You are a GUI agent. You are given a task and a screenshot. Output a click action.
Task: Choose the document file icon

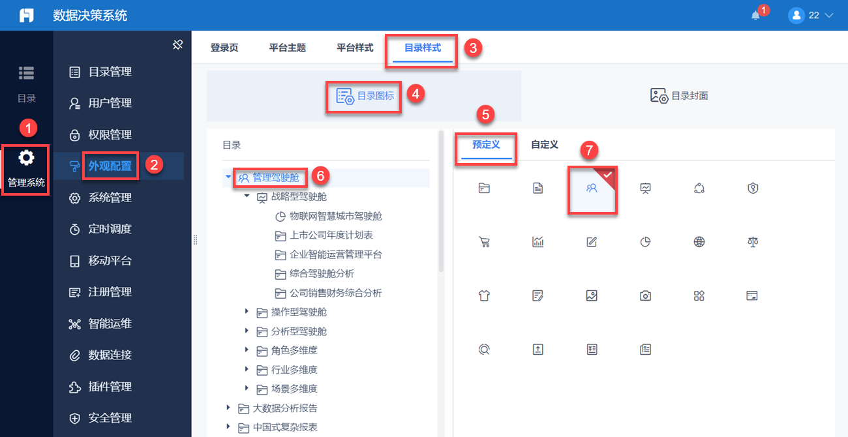(538, 188)
